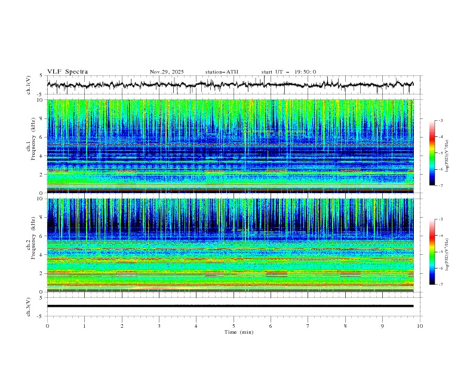Click the "VLF Spectra" plot title
The height and width of the screenshot is (366, 473).
tap(67, 72)
